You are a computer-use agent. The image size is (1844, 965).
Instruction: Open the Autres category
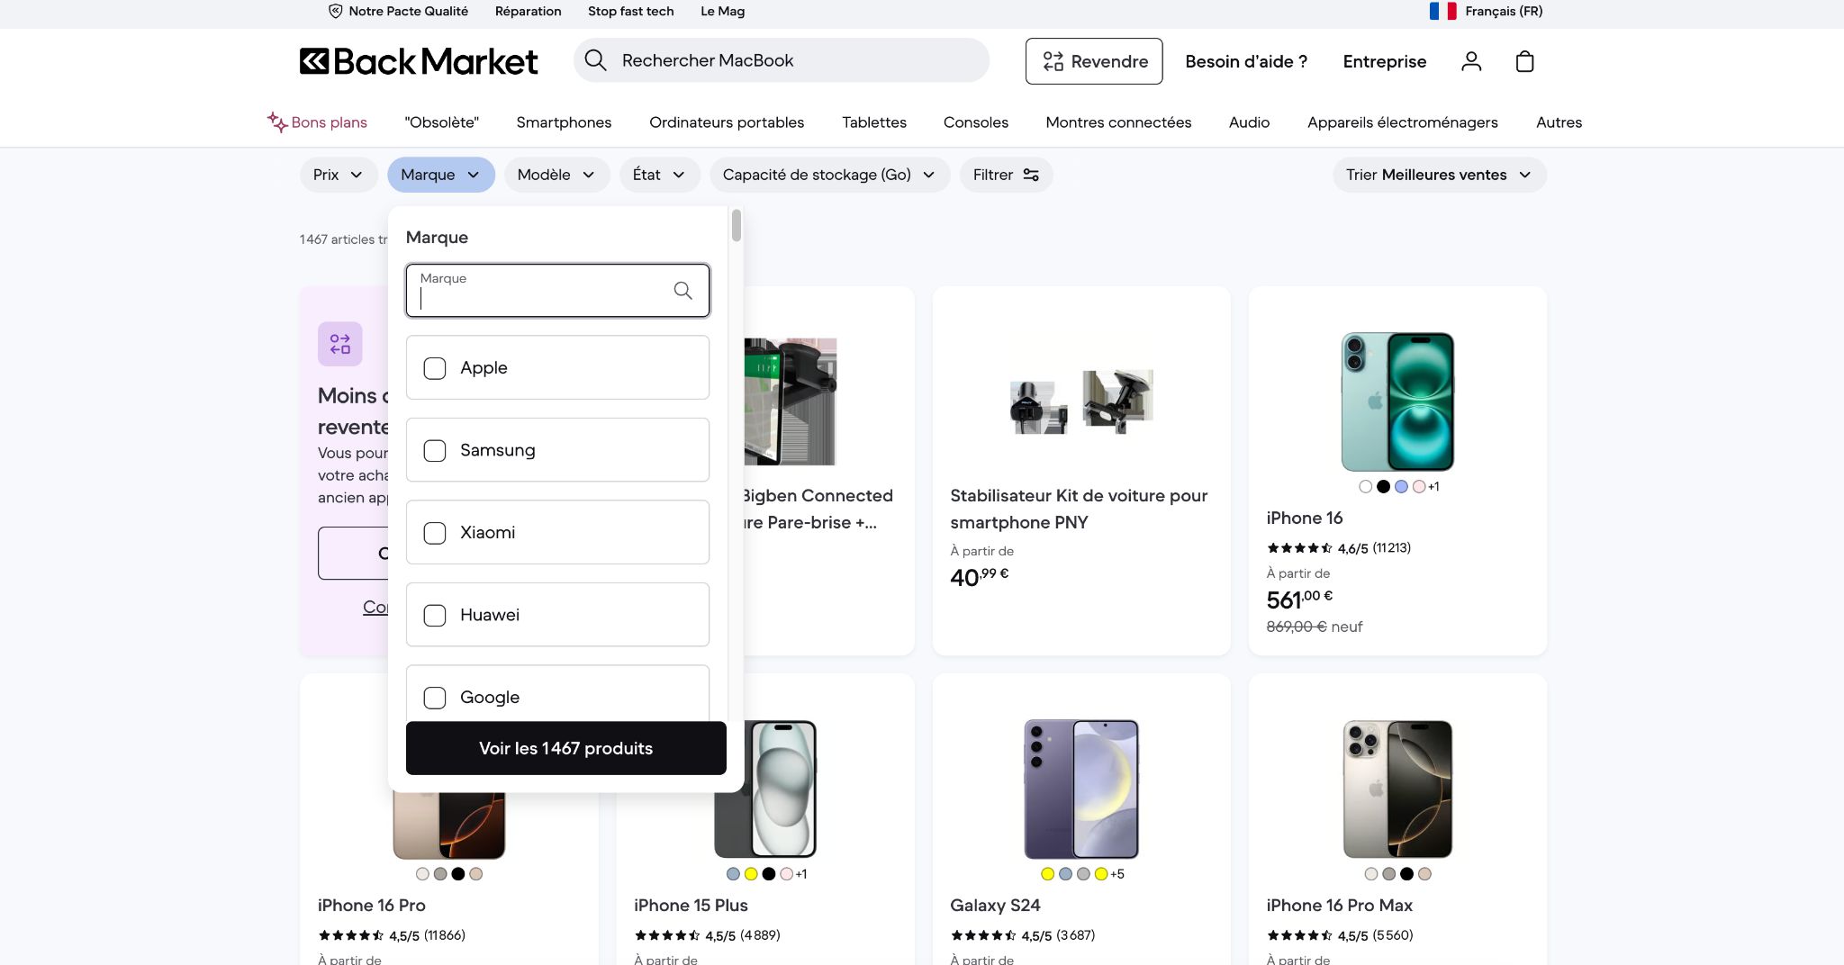coord(1559,122)
